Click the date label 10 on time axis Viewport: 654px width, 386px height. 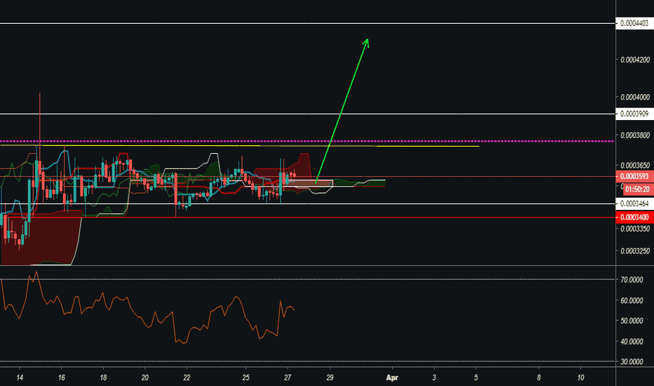pos(580,378)
